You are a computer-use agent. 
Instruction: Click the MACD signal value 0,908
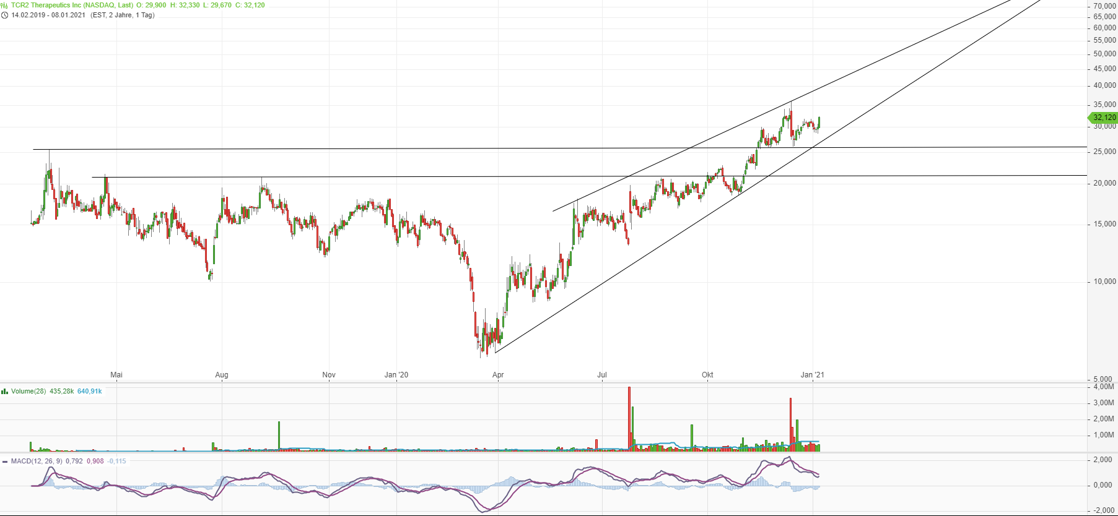click(x=95, y=461)
